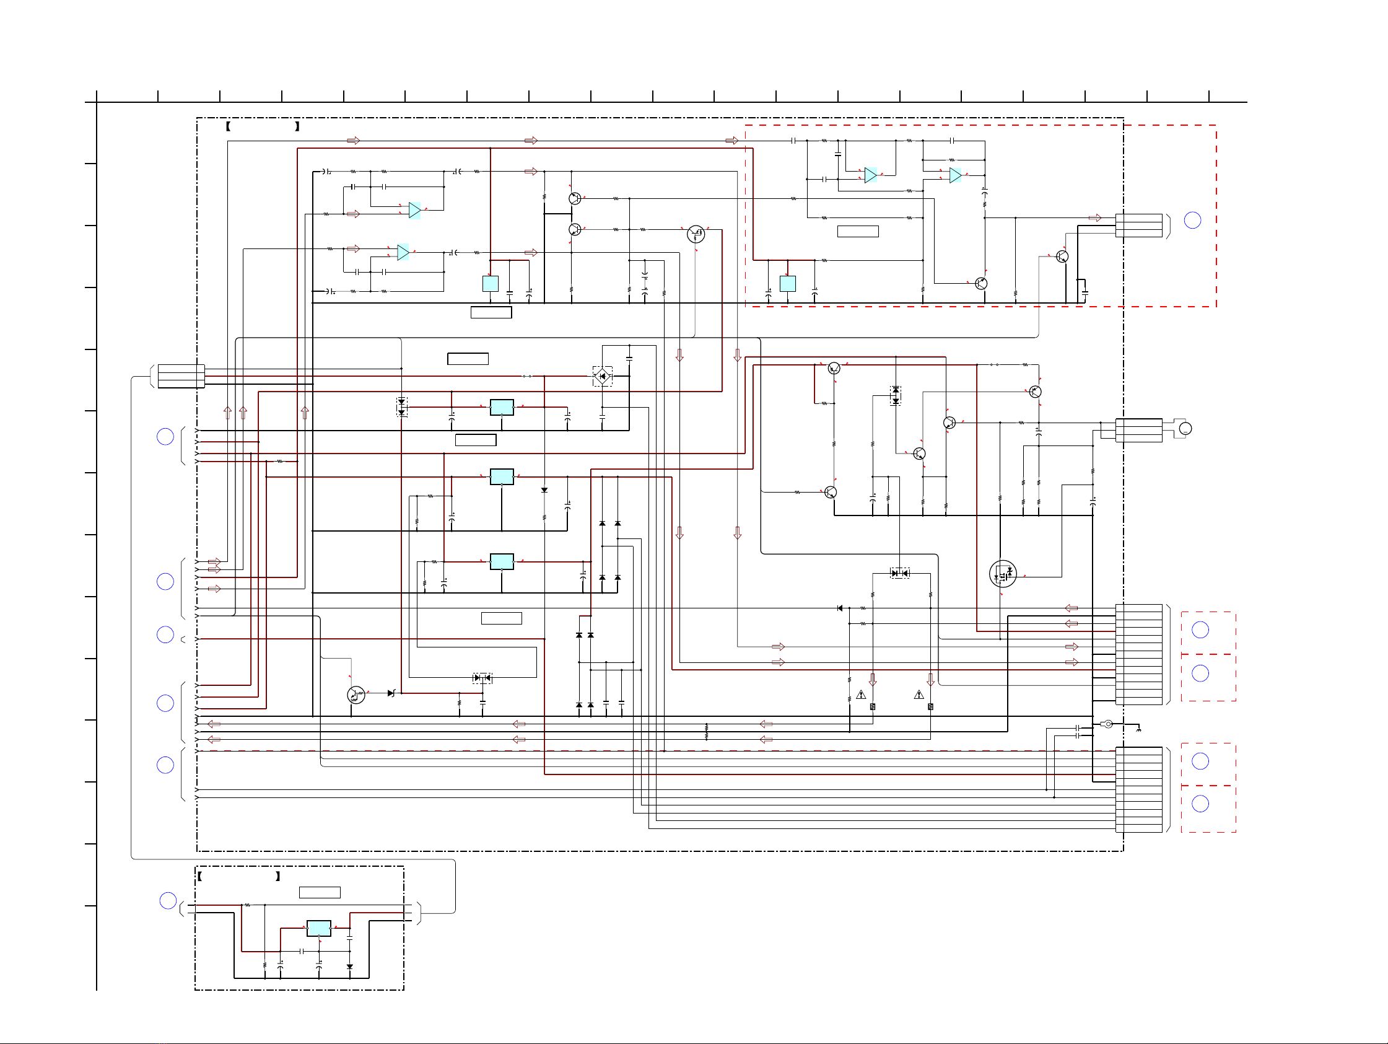Image resolution: width=1388 pixels, height=1044 pixels.
Task: Click the right op-amp inside the red dashed section
Action: pyautogui.click(x=955, y=175)
